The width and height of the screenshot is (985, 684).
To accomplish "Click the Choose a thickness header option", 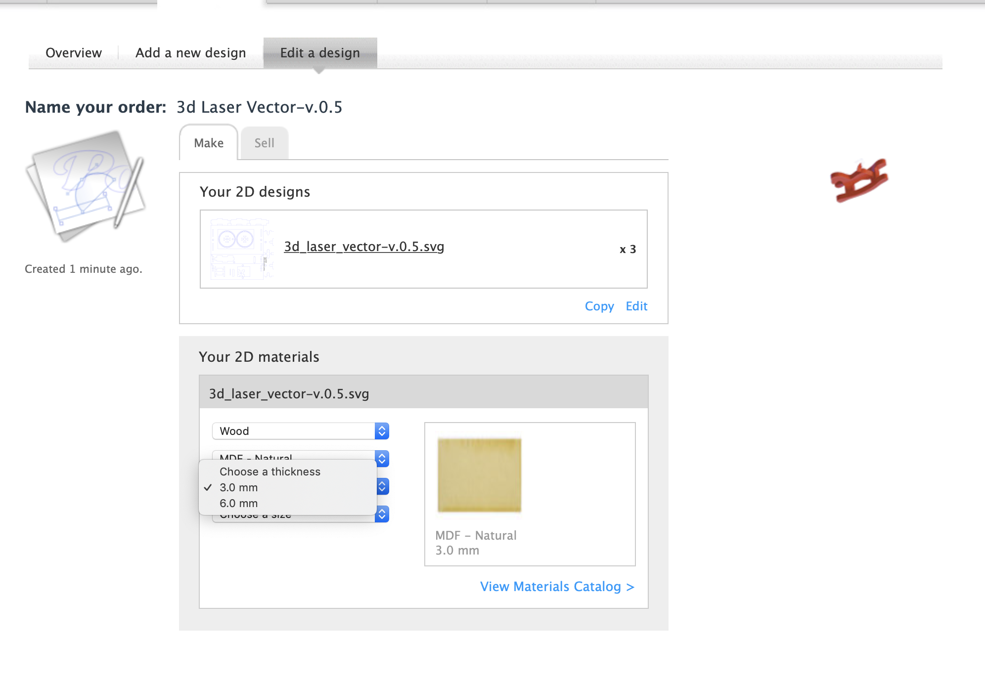I will tap(270, 471).
